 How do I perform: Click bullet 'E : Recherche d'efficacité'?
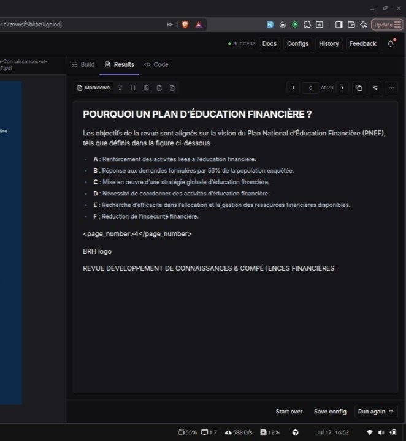coord(221,205)
